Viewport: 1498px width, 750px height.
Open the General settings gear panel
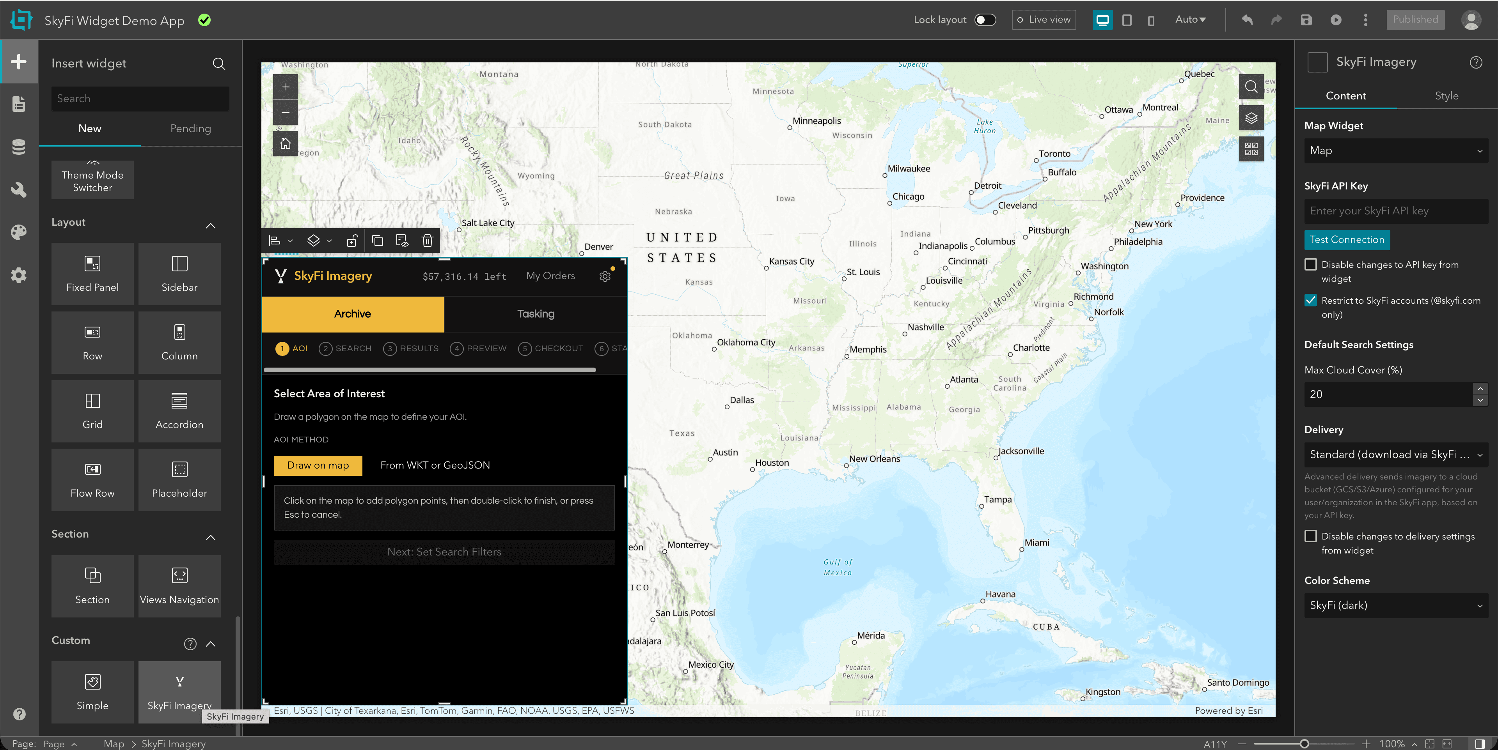coord(19,275)
